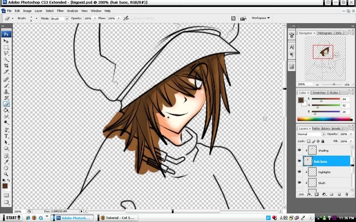The height and width of the screenshot is (222, 356).
Task: Select the Rectangular Marquee tool
Action: (6, 48)
